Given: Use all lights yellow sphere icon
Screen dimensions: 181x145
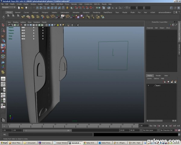Looking at the screenshot, I should [x=58, y=25].
